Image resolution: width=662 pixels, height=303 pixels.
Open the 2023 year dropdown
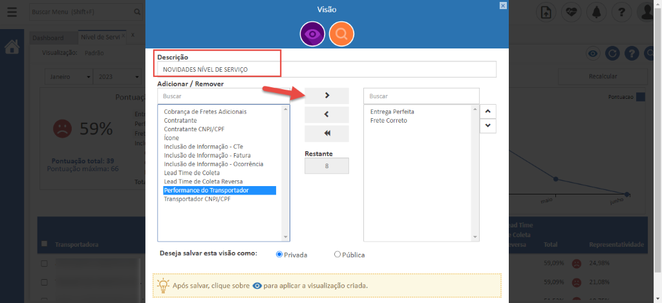pyautogui.click(x=116, y=77)
